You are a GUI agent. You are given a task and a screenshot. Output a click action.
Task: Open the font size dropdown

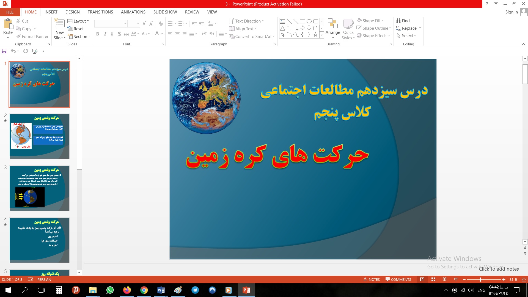pos(138,24)
